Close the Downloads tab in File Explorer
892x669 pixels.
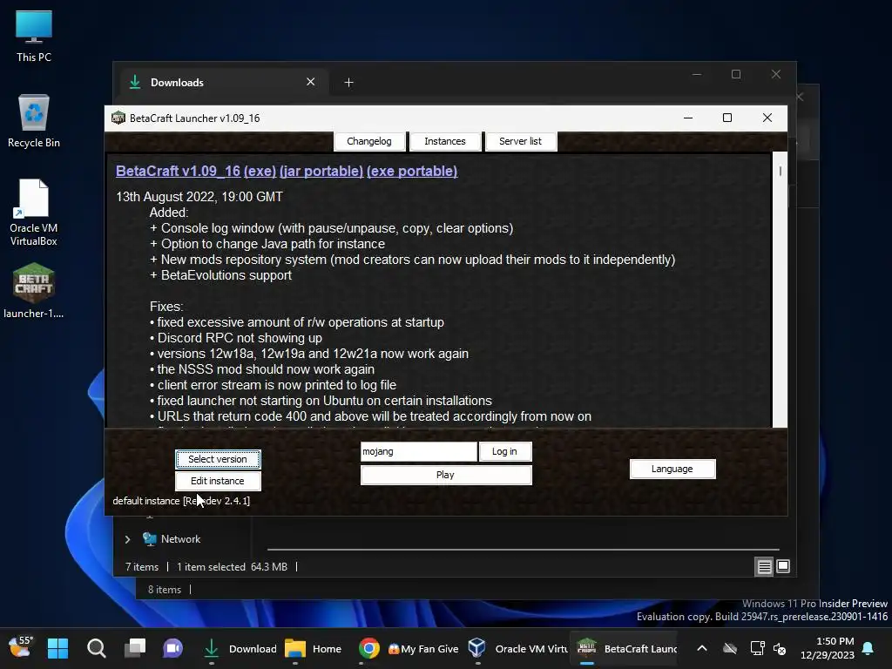click(x=311, y=82)
